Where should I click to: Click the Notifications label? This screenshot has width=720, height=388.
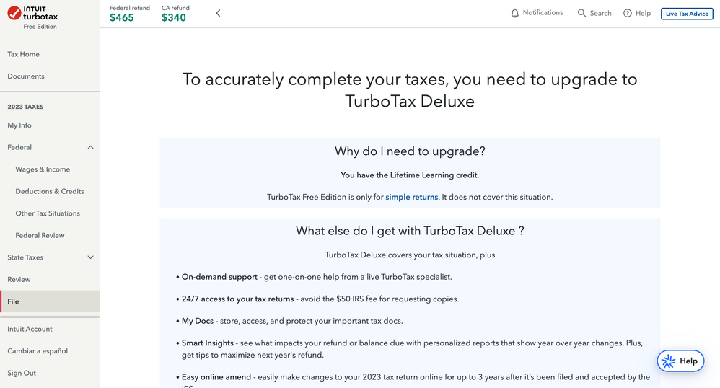543,13
